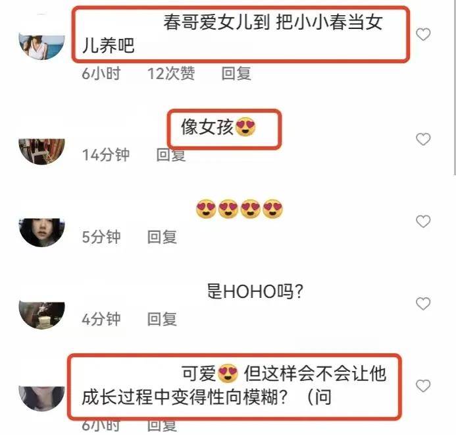Reply to the comment with 12次赞
Viewport: 456px width, 435px height.
[x=236, y=73]
